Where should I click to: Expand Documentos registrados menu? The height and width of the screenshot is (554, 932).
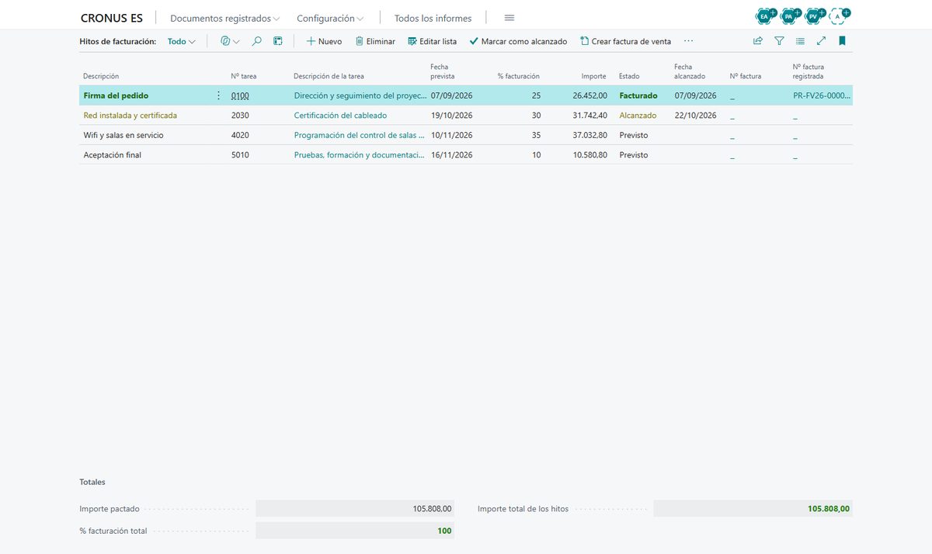[x=224, y=18]
